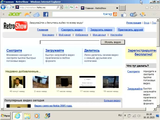The image size is (160, 120).
Task: Click the Facebook icon in the toolbar
Action: (45, 14)
